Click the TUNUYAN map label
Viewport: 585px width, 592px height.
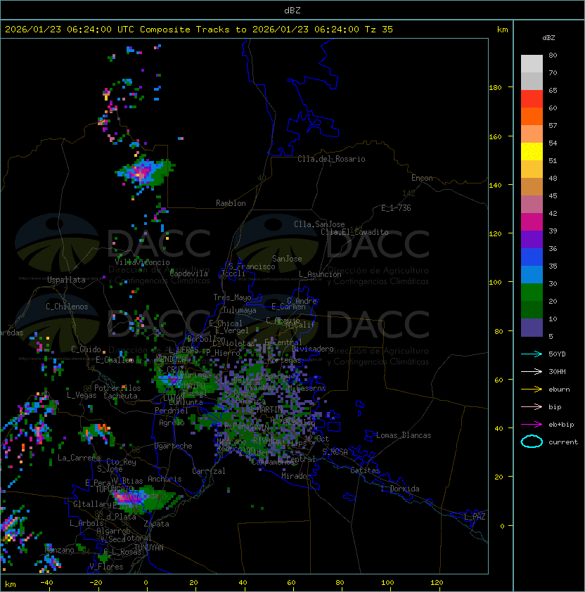coord(149,548)
